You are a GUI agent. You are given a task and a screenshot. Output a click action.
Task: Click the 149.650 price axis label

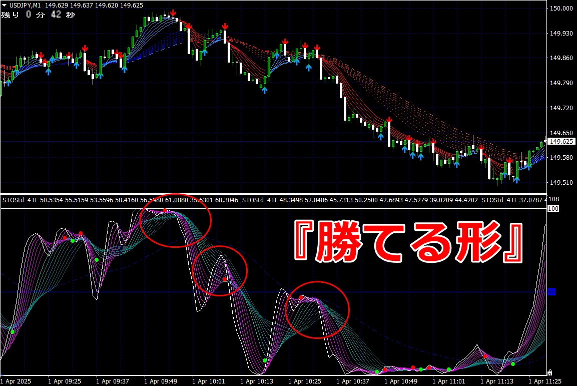point(561,133)
